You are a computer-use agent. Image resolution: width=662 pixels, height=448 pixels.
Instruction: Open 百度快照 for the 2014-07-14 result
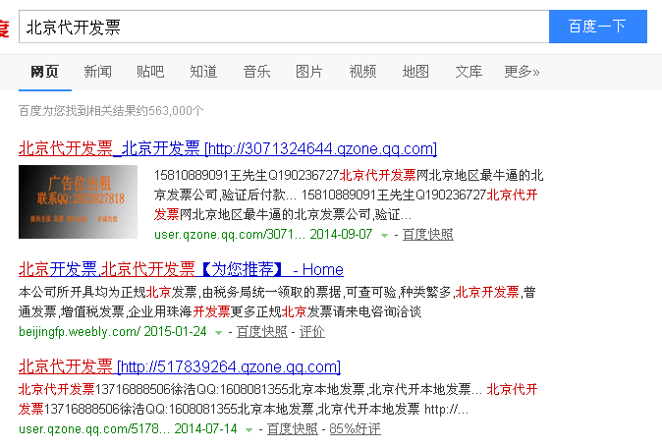click(x=292, y=429)
